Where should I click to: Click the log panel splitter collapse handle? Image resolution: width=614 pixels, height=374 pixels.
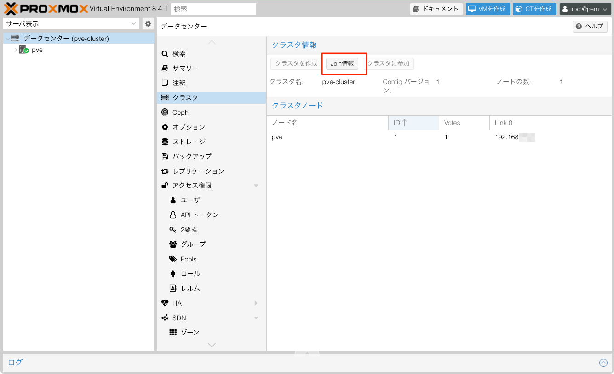coord(307,352)
